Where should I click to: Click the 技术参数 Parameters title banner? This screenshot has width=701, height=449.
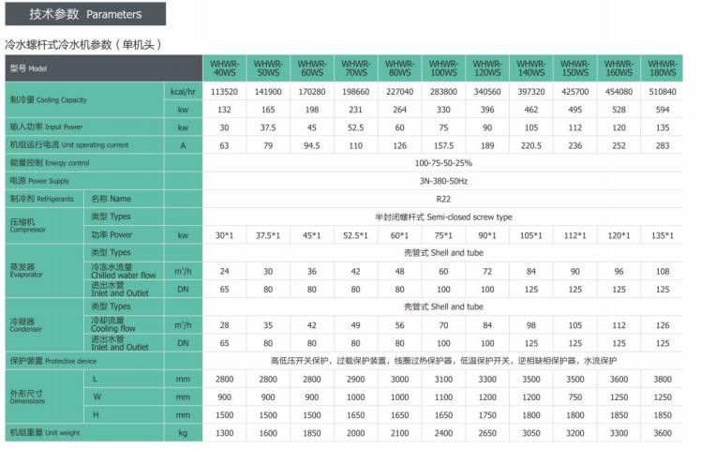click(85, 14)
